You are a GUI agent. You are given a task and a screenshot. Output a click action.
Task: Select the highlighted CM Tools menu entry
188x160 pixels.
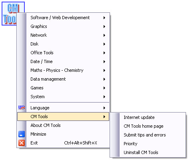point(63,117)
